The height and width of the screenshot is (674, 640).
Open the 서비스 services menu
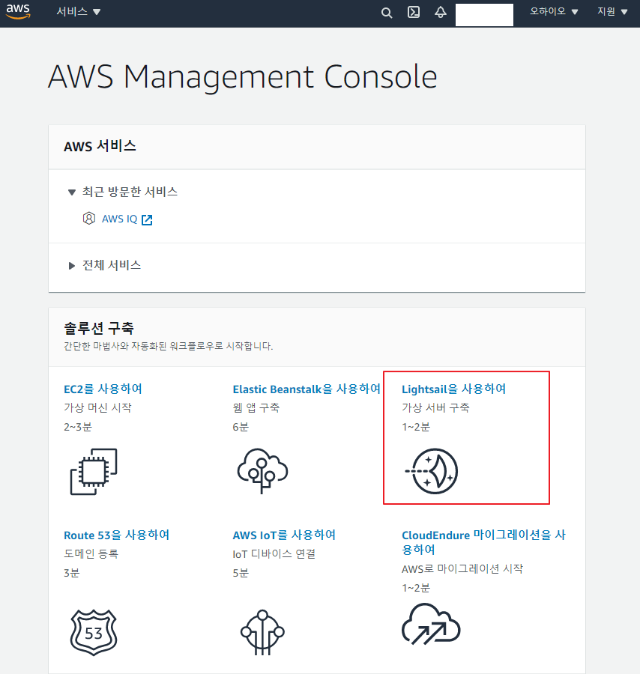(78, 11)
